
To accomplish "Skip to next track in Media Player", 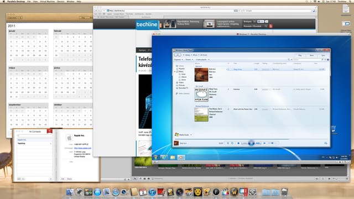I will [x=258, y=143].
